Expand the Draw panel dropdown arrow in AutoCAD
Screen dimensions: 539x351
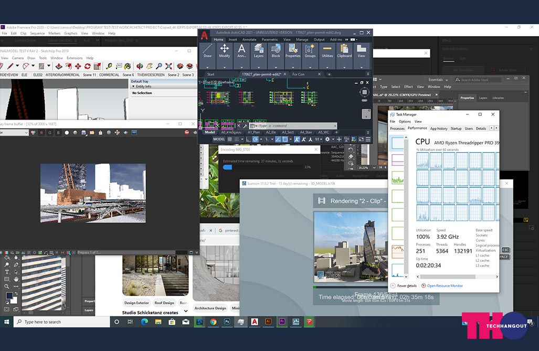tap(208, 67)
